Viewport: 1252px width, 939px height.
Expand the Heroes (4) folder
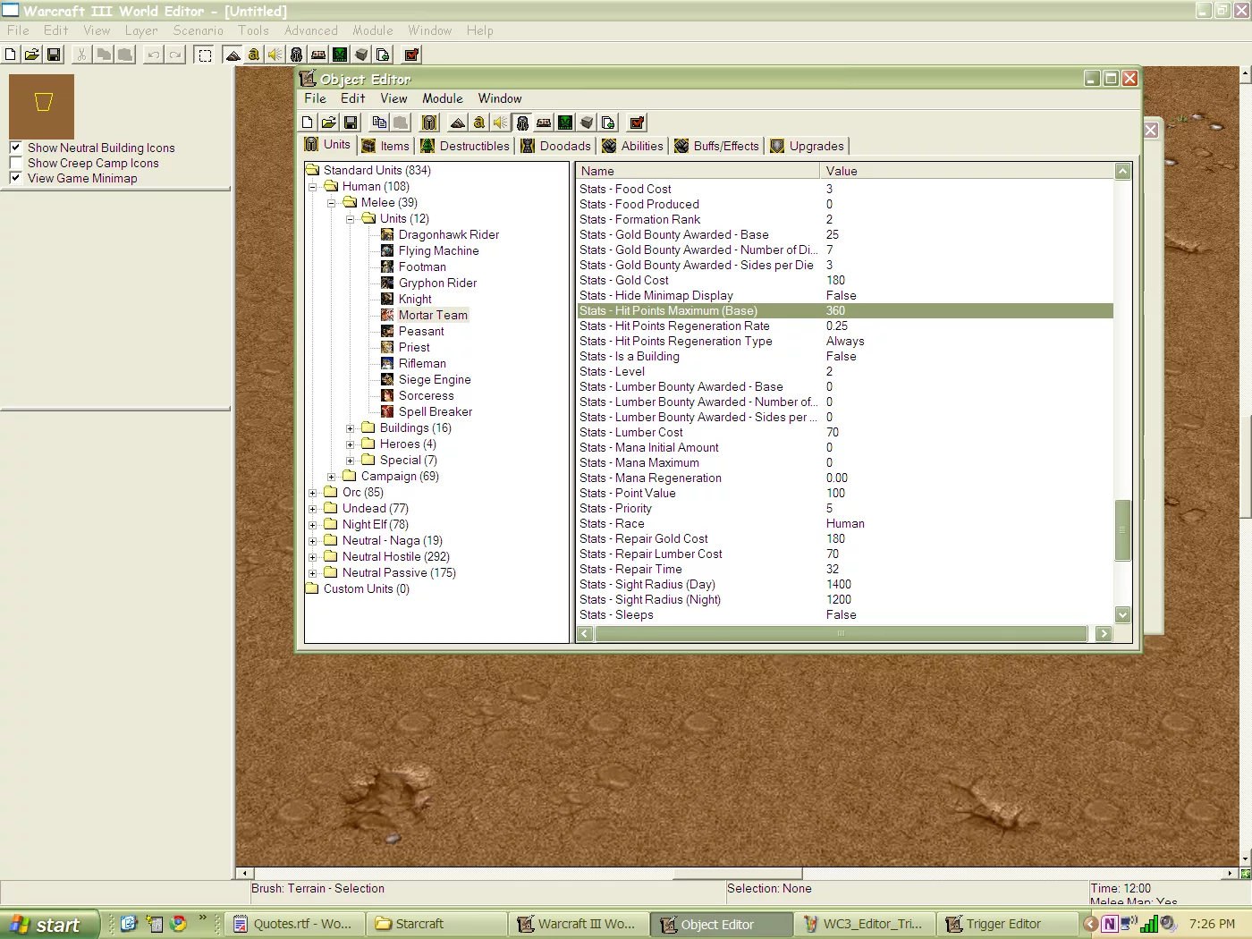[351, 444]
